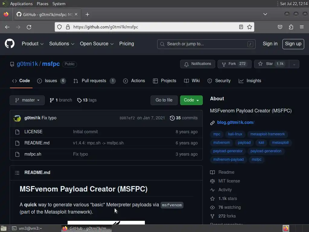The width and height of the screenshot is (309, 232).
Task: Open the Insights tab
Action: point(250,81)
